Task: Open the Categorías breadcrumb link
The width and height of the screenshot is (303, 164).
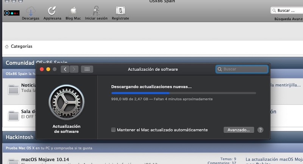Action: 22,46
